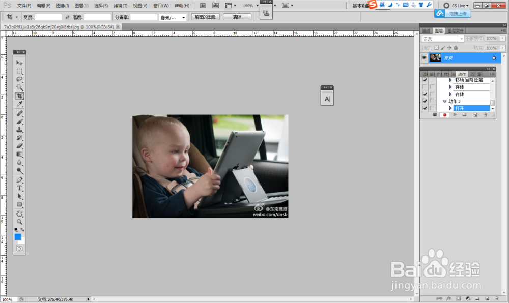Toggle visibility of the background layer
This screenshot has width=509, height=303.
click(x=424, y=57)
